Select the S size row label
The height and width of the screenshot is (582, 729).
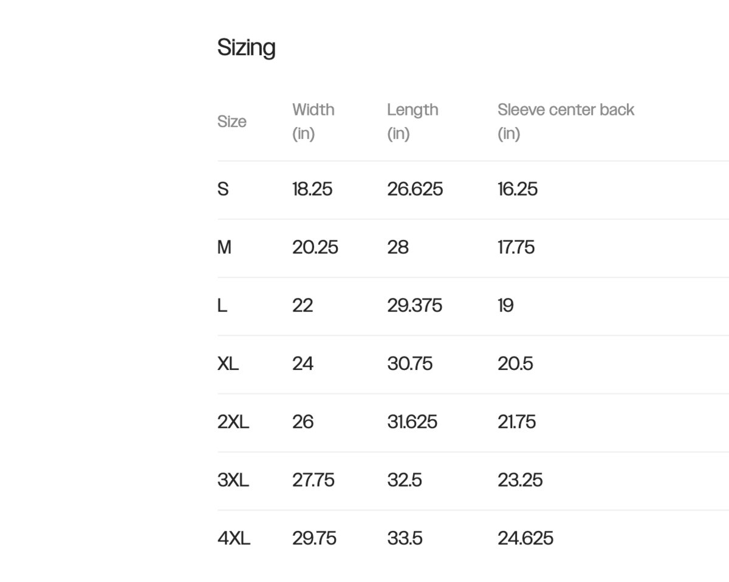[223, 189]
